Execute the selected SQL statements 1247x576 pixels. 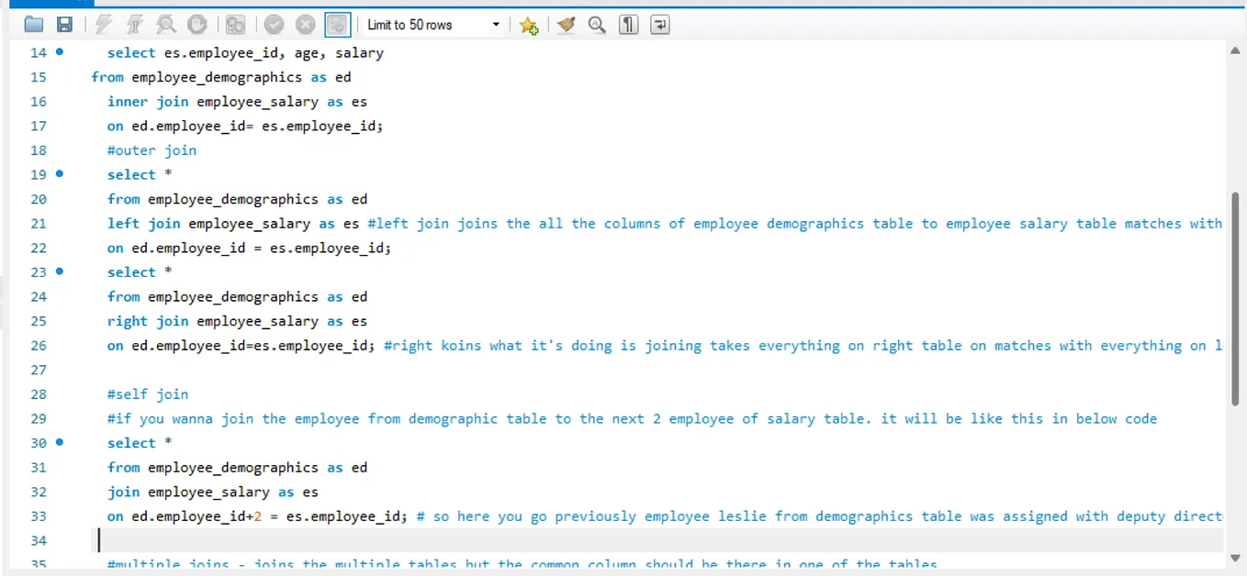coord(102,24)
